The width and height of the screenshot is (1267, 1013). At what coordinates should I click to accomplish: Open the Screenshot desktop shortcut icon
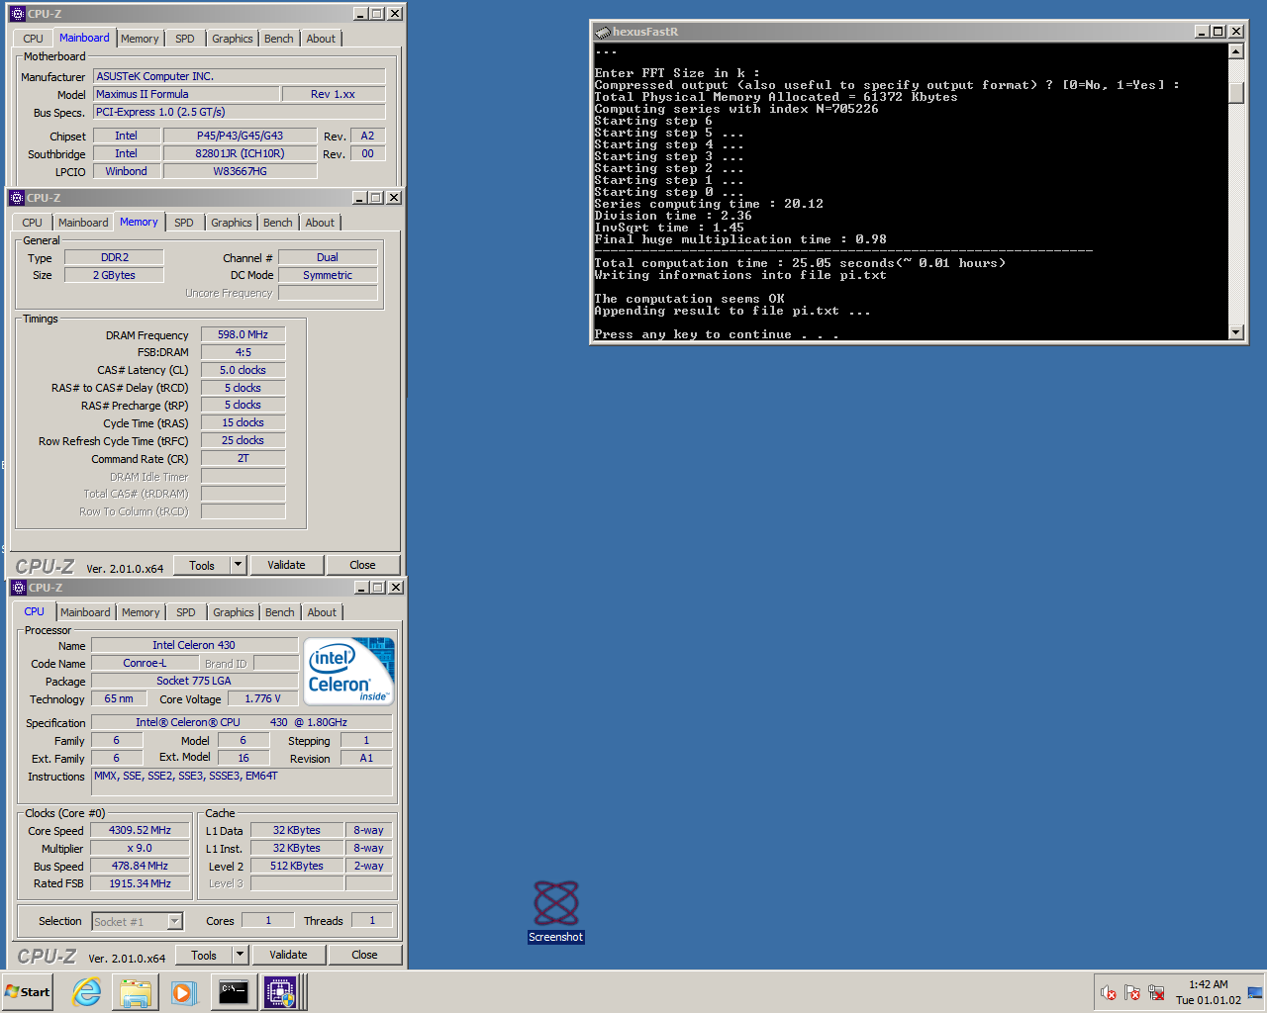(x=555, y=911)
